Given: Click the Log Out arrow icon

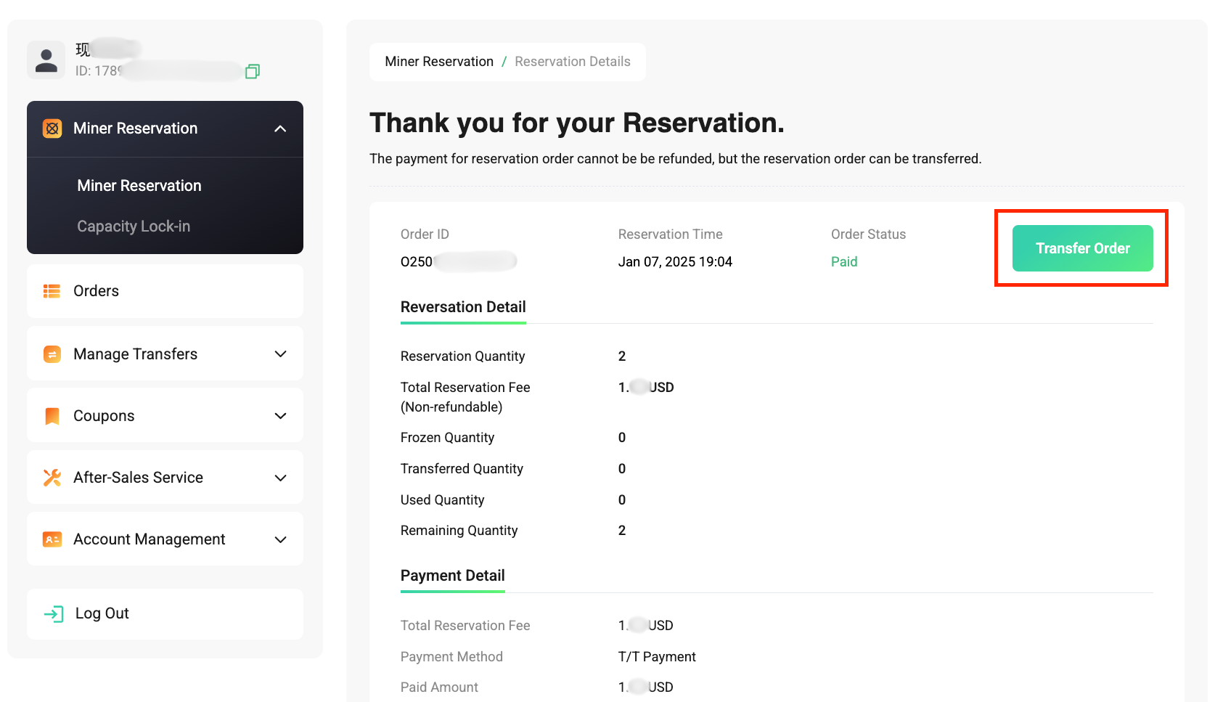Looking at the screenshot, I should click(x=54, y=614).
